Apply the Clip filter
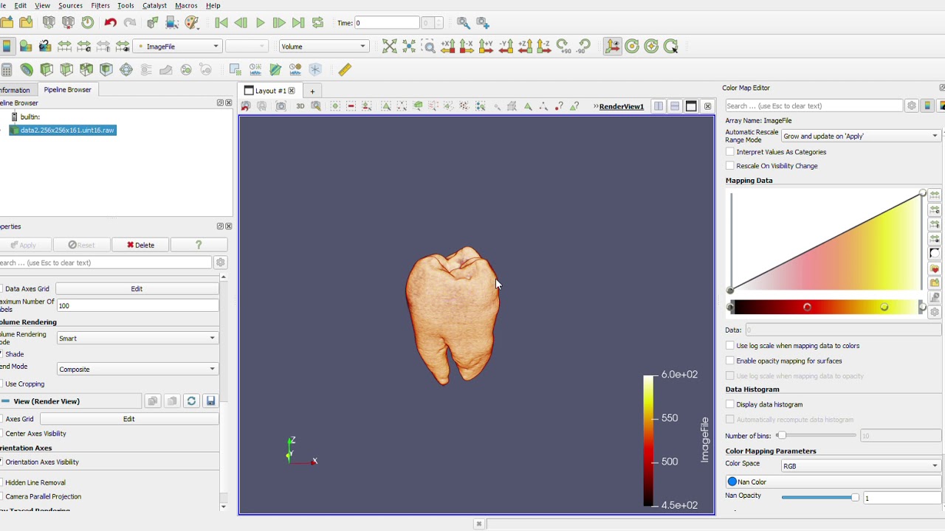The width and height of the screenshot is (945, 531). click(47, 69)
